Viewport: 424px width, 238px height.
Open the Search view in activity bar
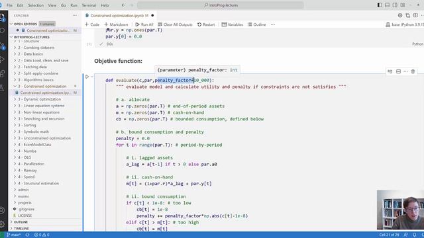[2, 30]
